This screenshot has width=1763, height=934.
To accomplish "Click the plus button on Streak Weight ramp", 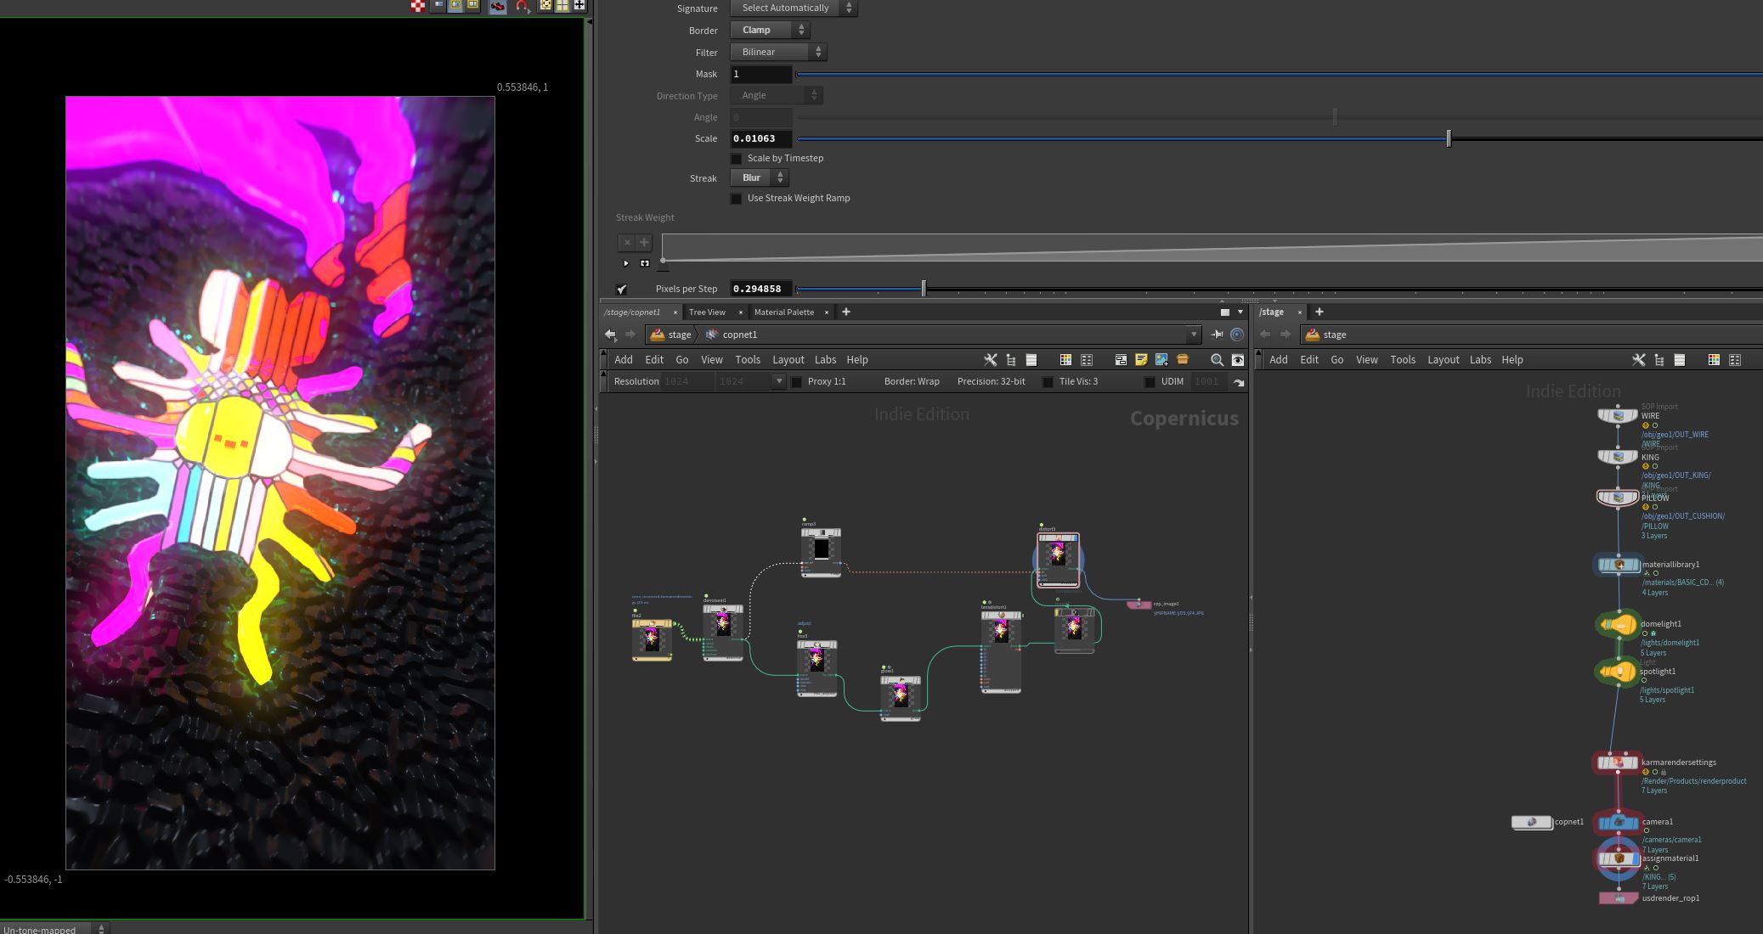I will tap(643, 243).
